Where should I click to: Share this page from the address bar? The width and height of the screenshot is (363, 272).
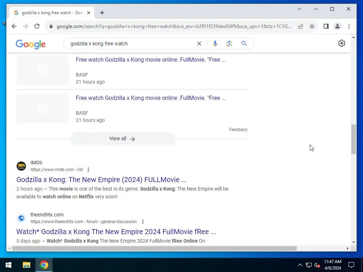point(301,26)
